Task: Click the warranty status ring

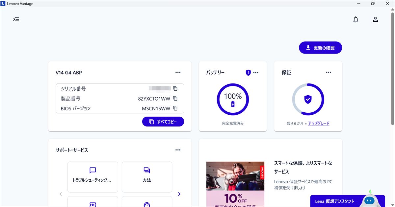Action: tap(308, 100)
